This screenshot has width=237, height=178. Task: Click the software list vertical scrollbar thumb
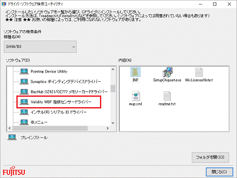click(x=113, y=89)
